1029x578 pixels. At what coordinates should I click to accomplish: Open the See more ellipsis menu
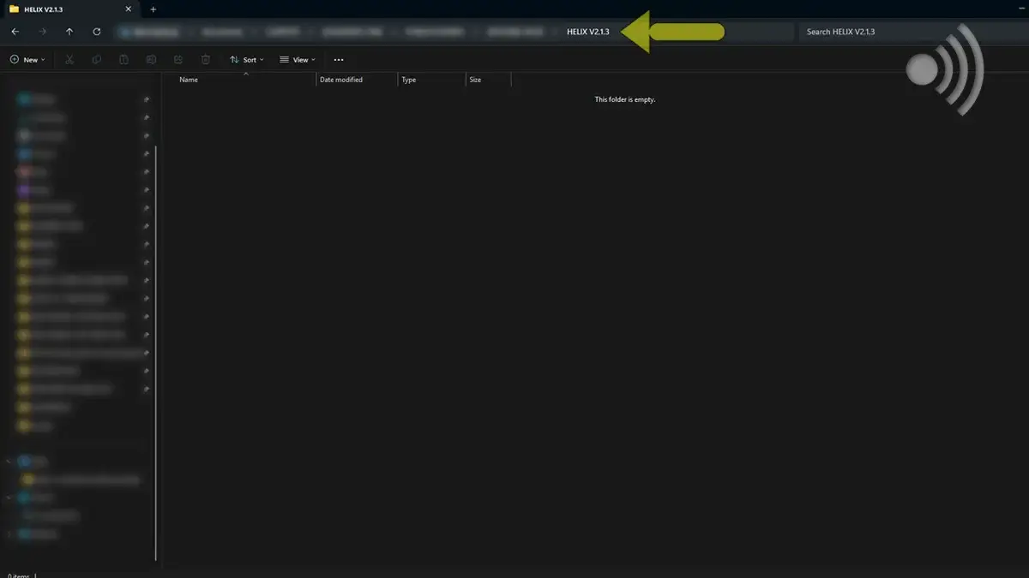[339, 60]
